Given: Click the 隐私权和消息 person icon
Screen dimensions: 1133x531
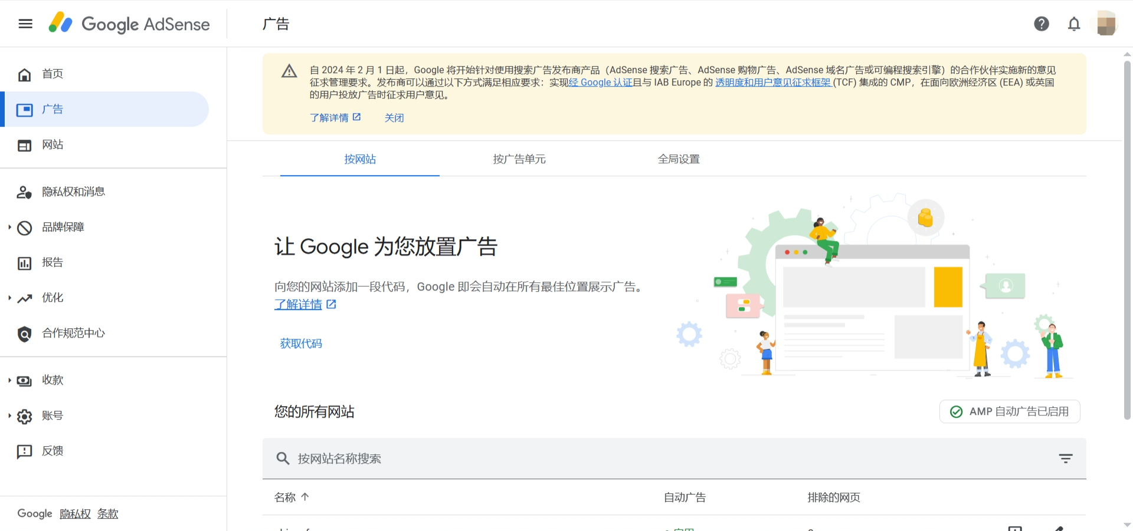Looking at the screenshot, I should (x=24, y=192).
